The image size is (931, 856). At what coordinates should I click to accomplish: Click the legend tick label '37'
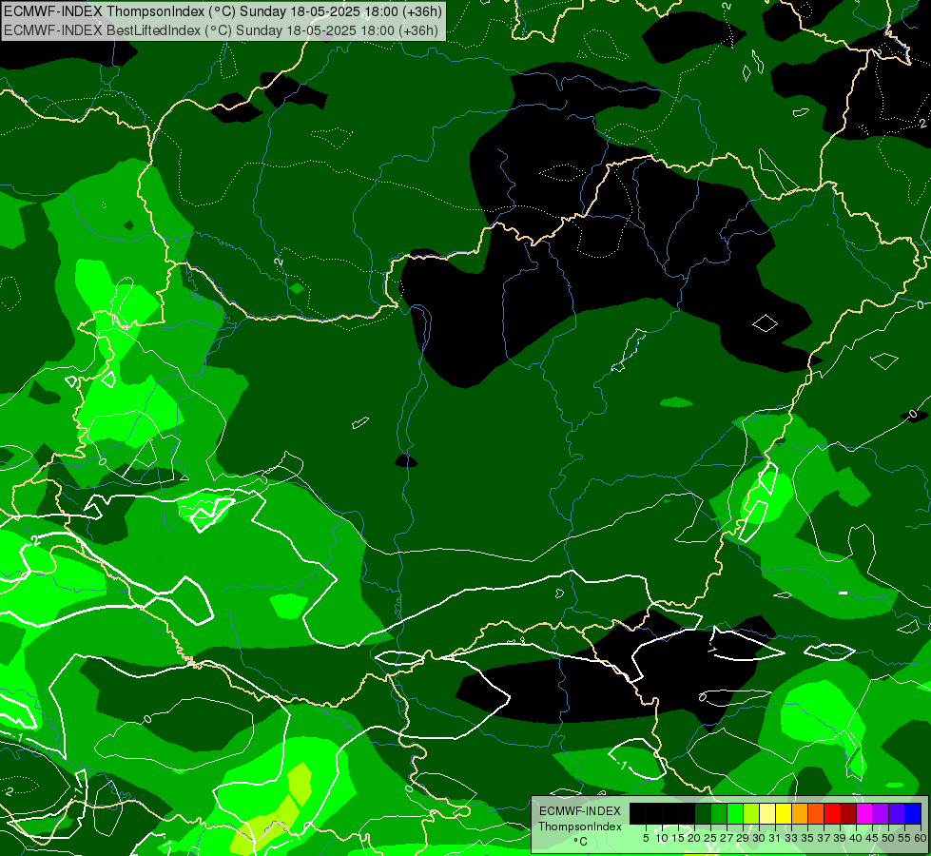click(824, 838)
